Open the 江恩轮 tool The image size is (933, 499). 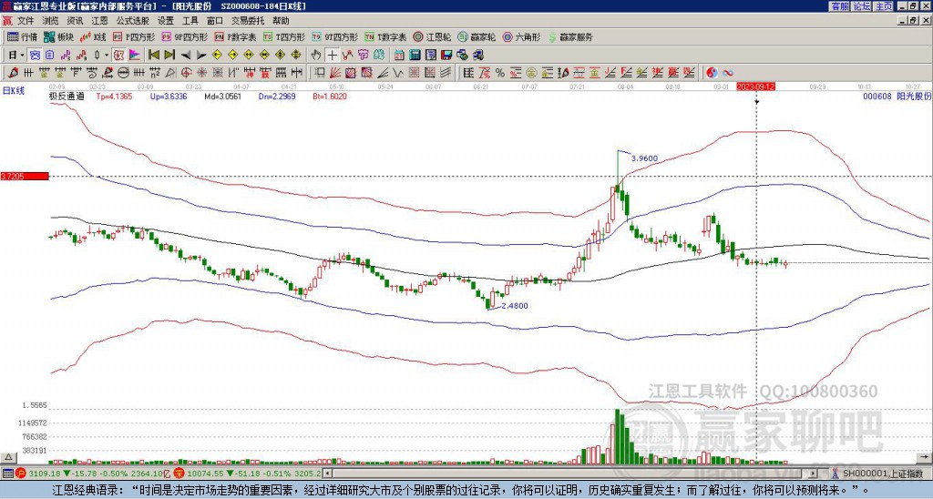(432, 36)
